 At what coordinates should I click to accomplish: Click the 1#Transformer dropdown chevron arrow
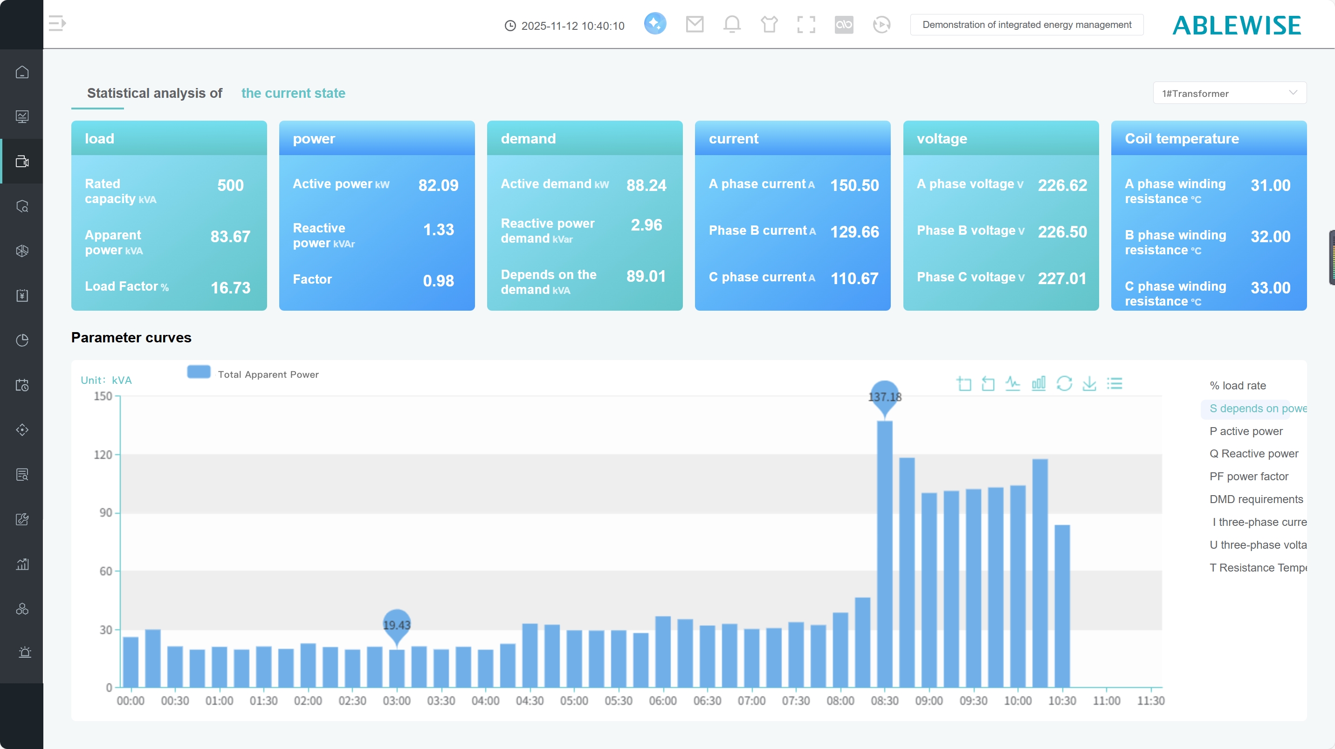1293,93
